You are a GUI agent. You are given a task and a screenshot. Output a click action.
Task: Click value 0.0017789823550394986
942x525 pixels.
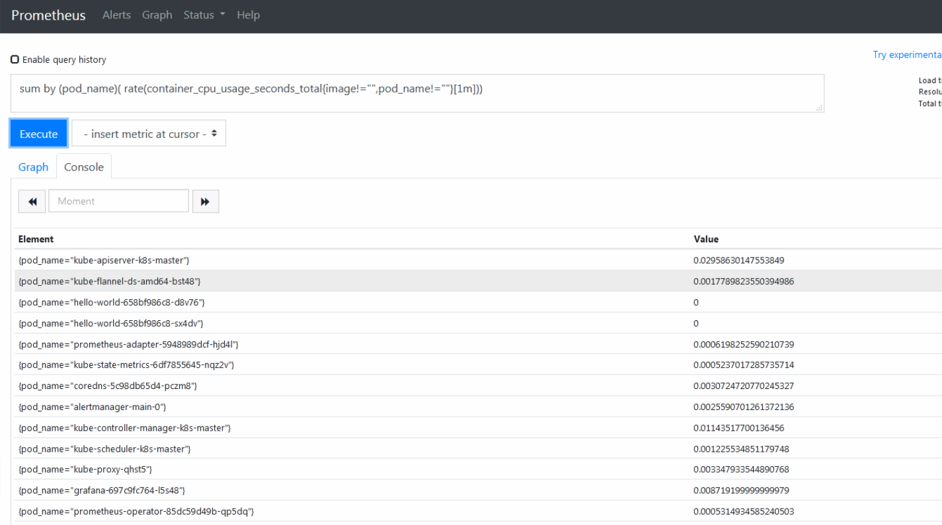[x=743, y=281]
